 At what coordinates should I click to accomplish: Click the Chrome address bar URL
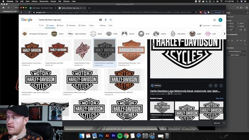click(x=114, y=12)
